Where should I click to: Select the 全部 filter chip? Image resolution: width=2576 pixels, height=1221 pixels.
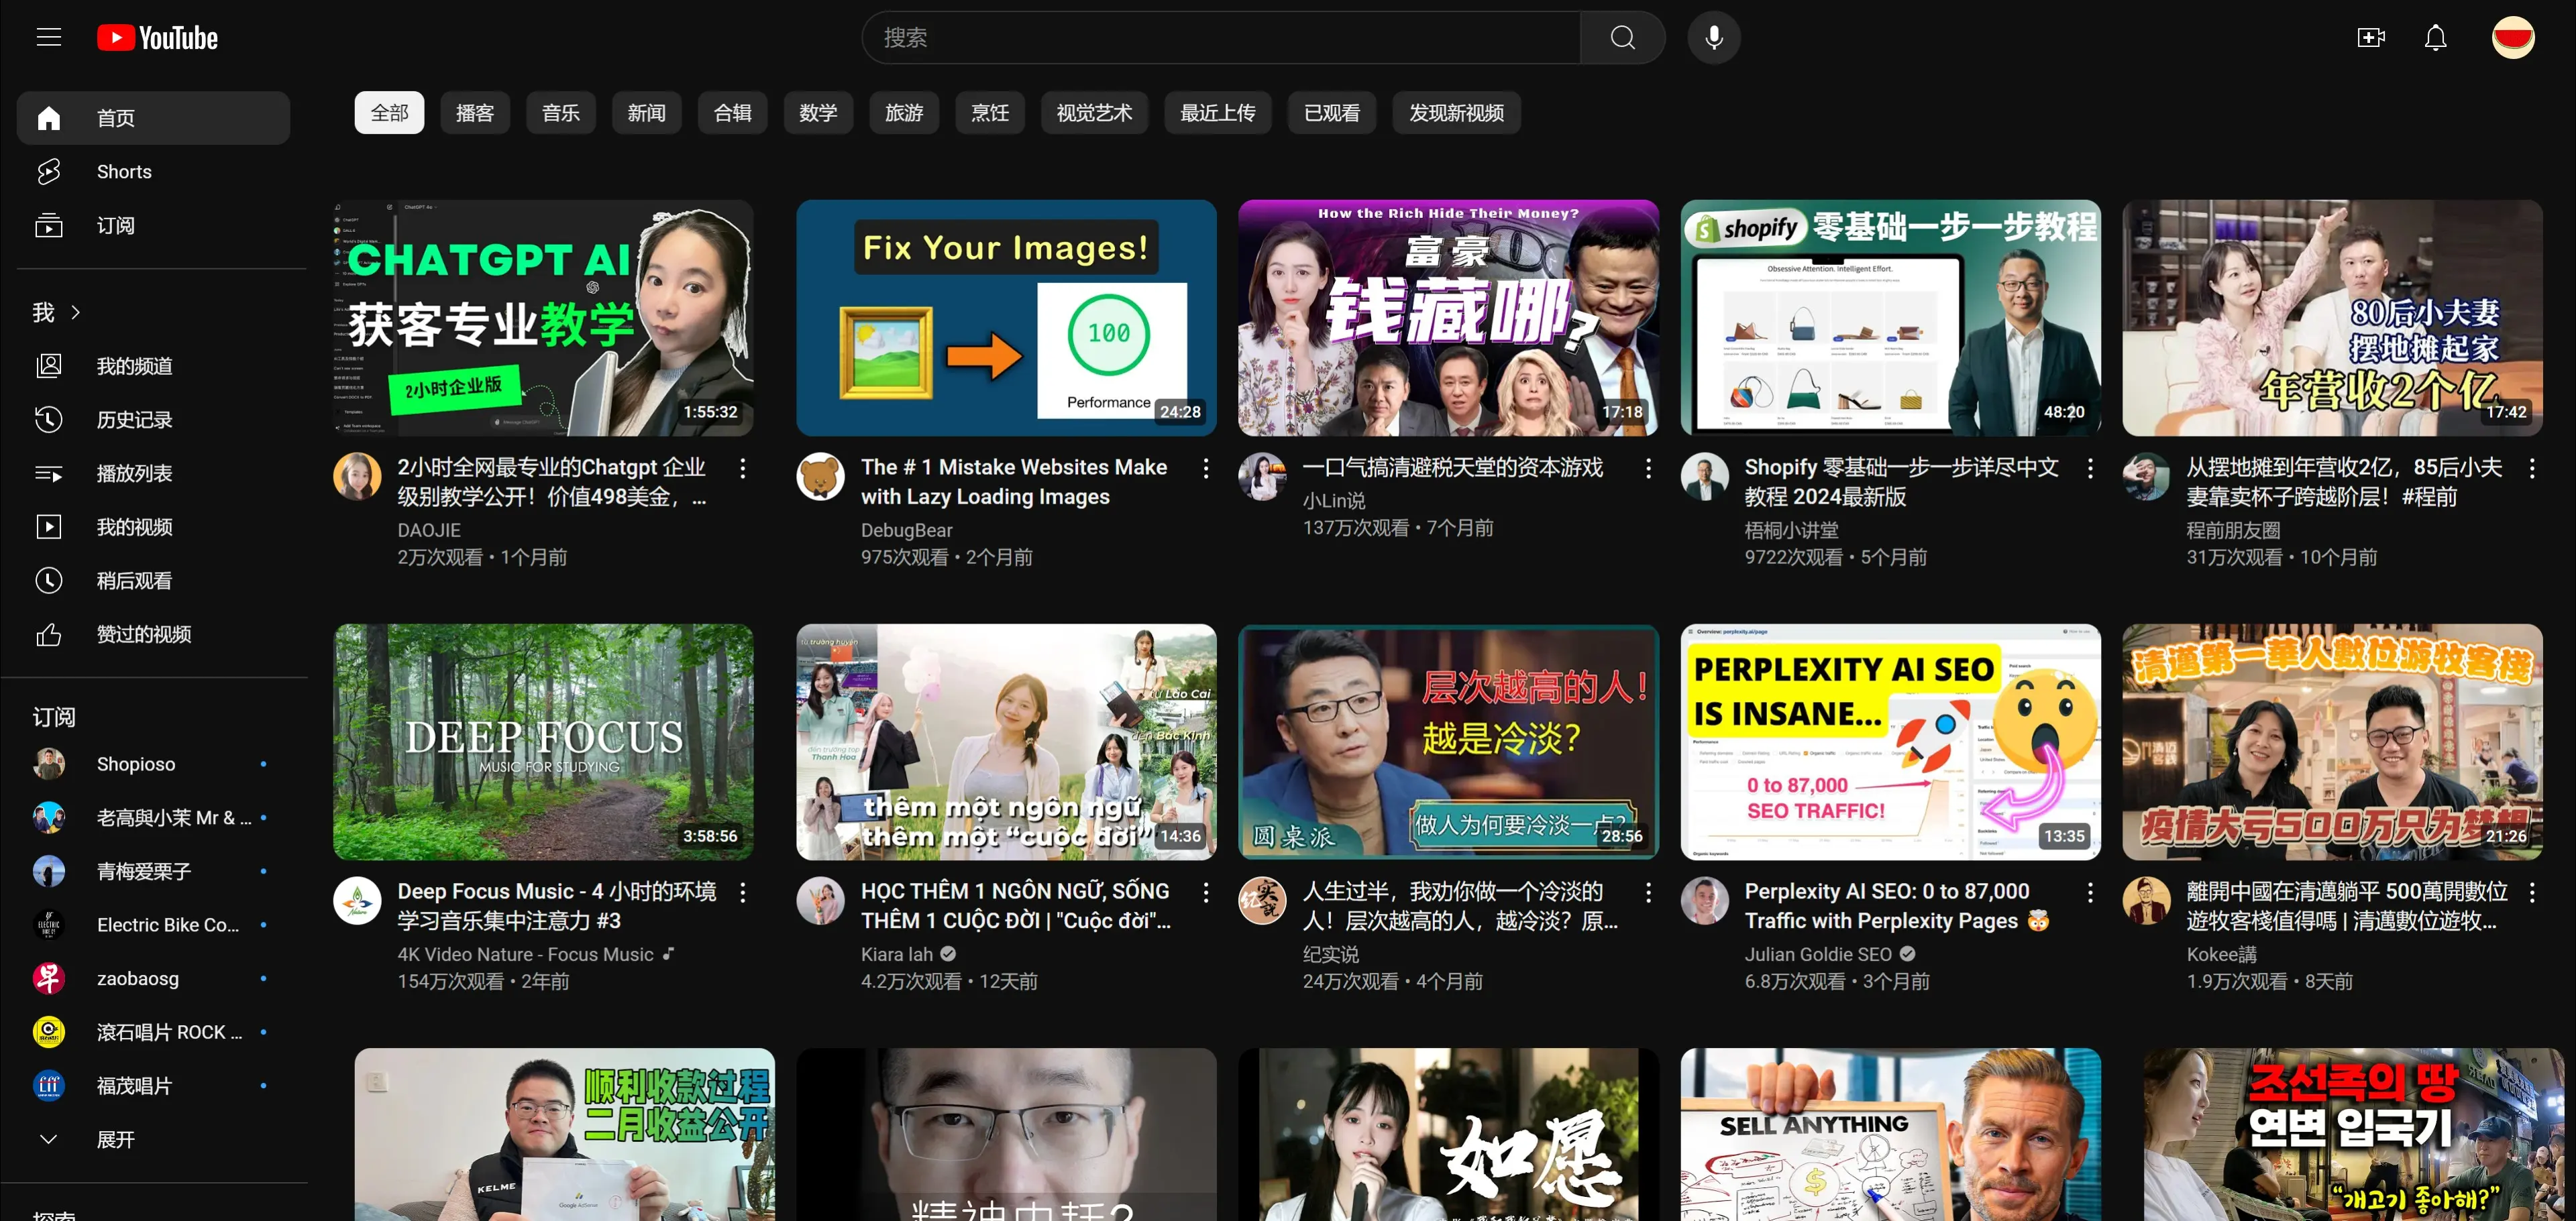coord(389,113)
